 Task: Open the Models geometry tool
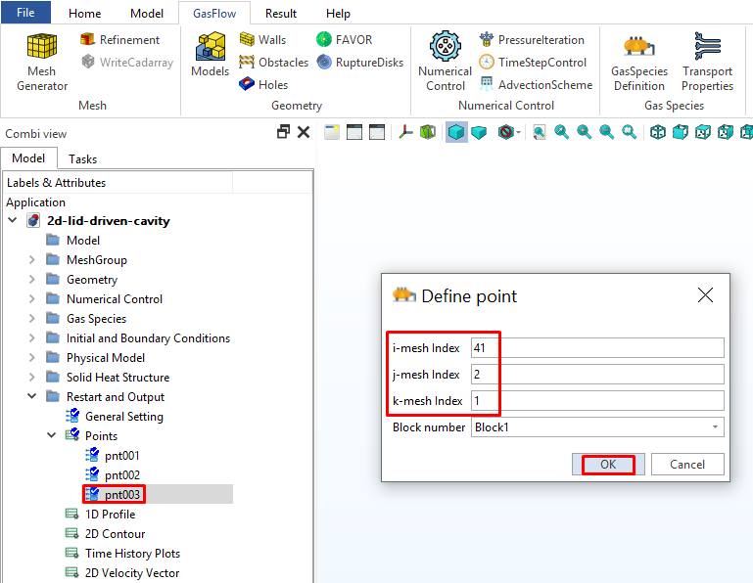(x=210, y=55)
